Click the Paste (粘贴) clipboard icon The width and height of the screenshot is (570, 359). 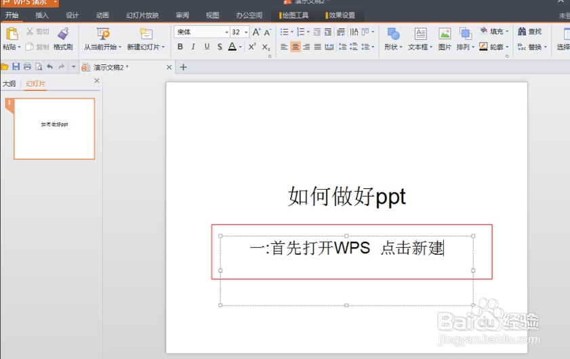click(x=12, y=34)
